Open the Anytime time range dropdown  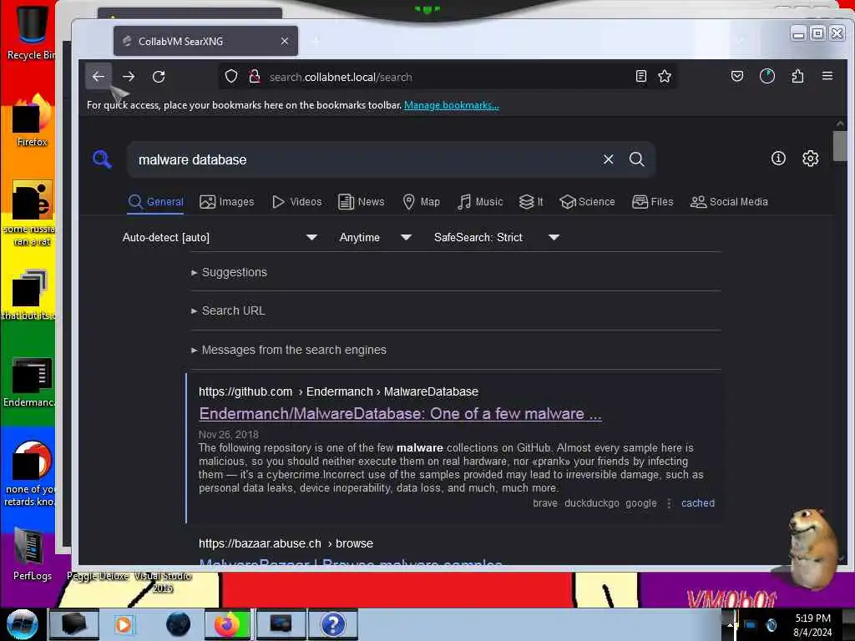point(375,237)
